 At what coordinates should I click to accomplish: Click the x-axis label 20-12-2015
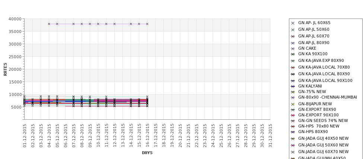(x=180, y=136)
